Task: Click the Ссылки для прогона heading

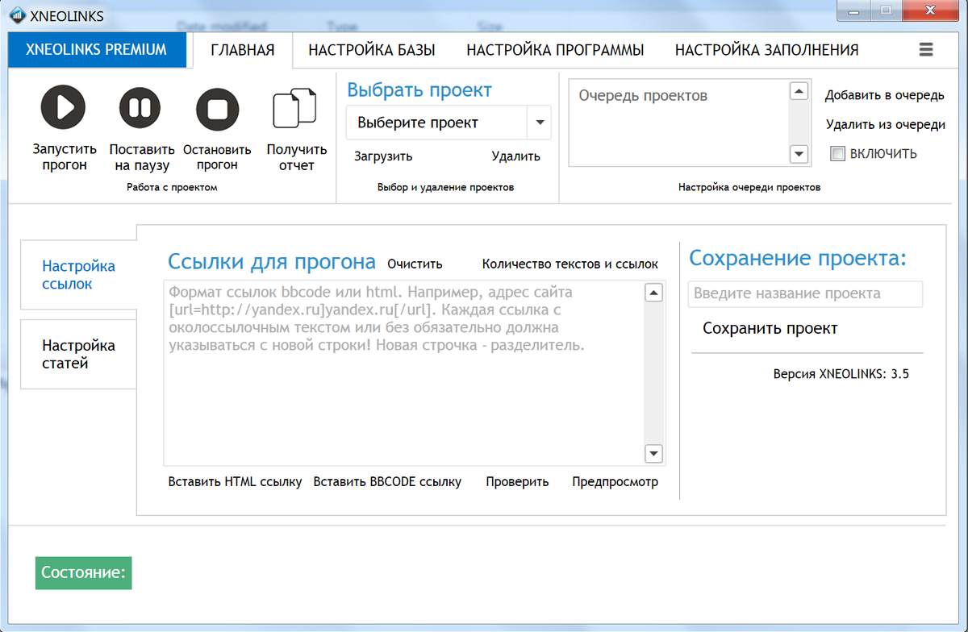Action: coord(272,261)
